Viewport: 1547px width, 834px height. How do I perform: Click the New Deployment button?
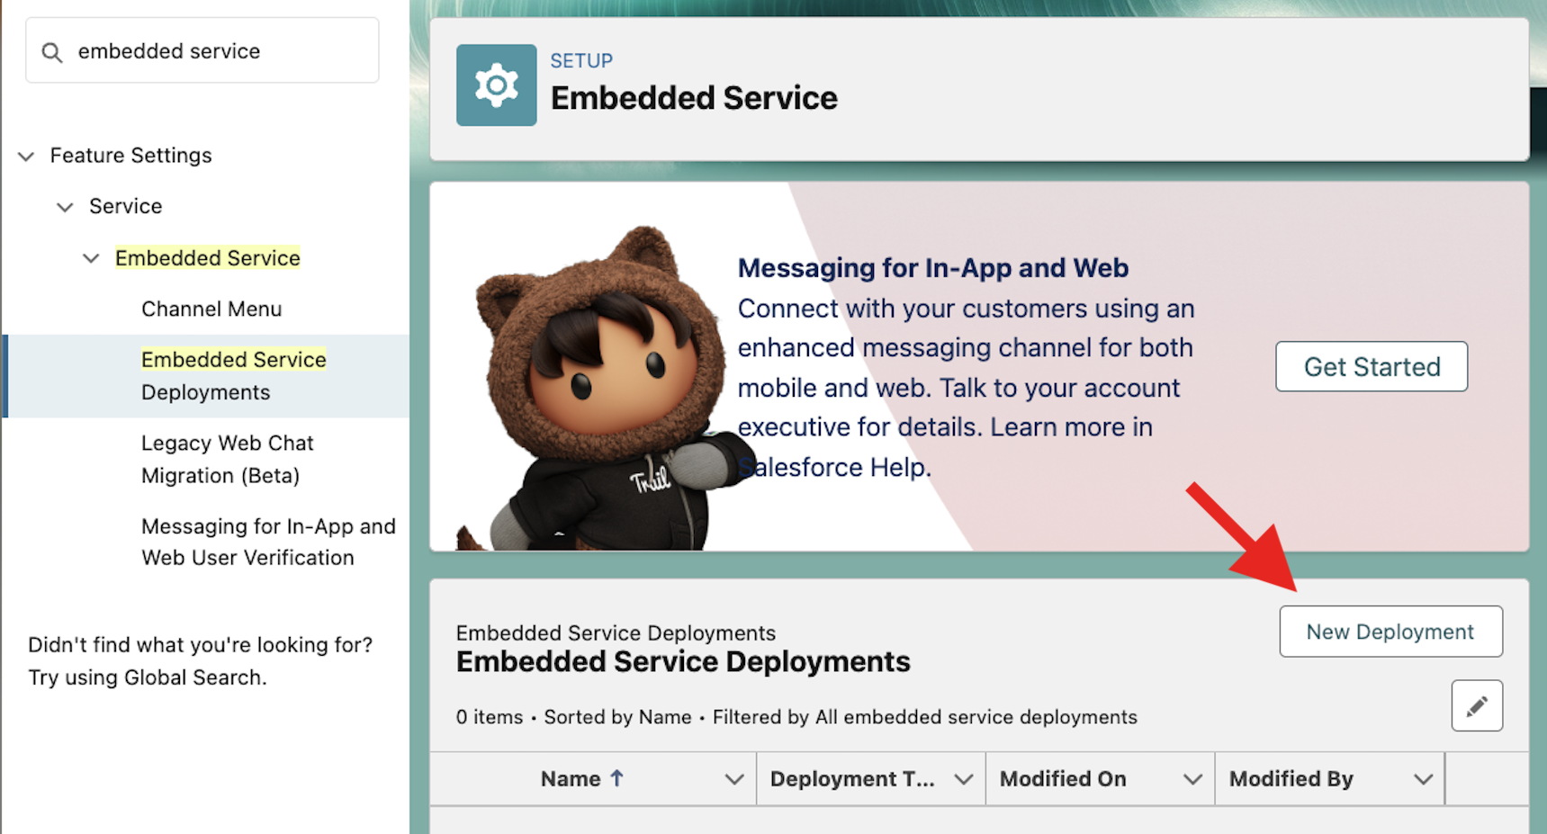(x=1390, y=632)
